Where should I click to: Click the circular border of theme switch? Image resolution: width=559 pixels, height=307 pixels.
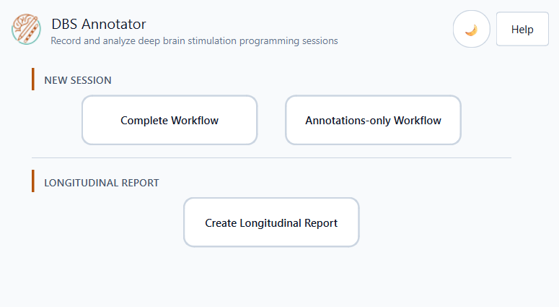coord(471,11)
